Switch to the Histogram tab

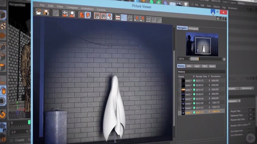tap(193, 29)
